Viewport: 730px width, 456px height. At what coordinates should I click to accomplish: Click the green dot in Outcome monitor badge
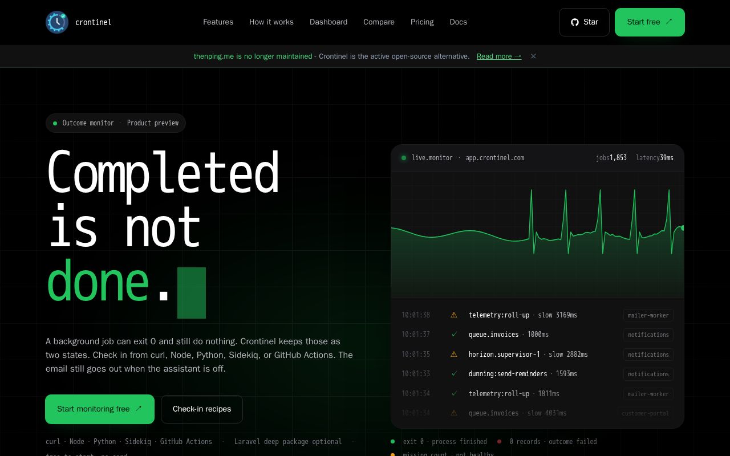pos(55,123)
